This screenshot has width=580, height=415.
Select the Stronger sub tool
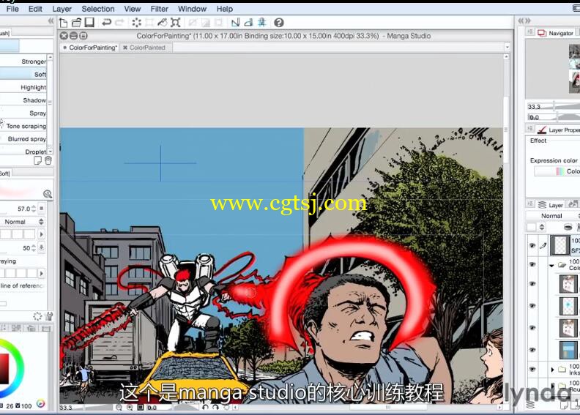(23, 61)
